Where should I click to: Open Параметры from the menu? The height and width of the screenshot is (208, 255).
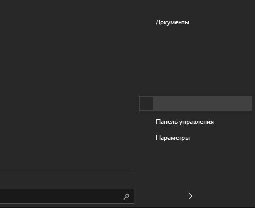click(173, 138)
